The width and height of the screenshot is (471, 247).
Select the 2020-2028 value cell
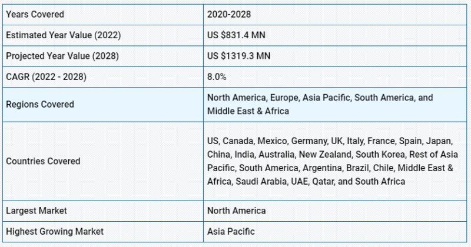coord(335,14)
